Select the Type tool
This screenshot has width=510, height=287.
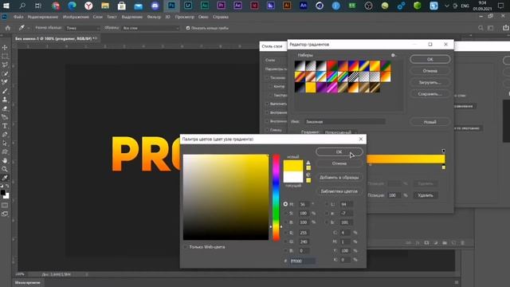(5, 126)
